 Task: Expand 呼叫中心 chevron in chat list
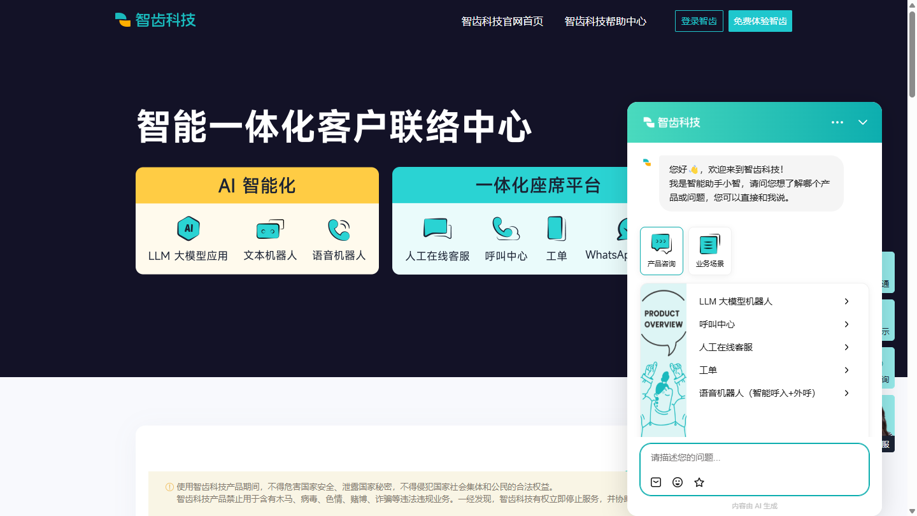point(846,324)
